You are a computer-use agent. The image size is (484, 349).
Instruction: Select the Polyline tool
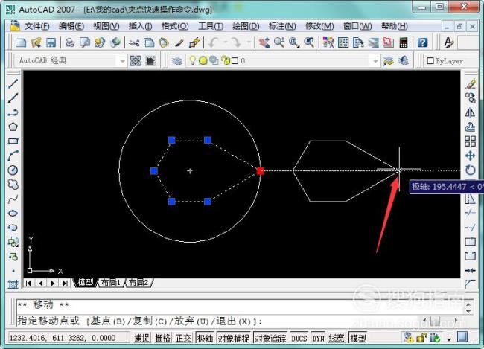13,112
